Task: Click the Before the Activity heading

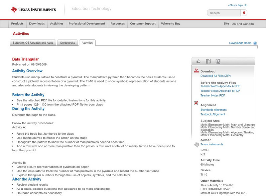Action: [28, 95]
